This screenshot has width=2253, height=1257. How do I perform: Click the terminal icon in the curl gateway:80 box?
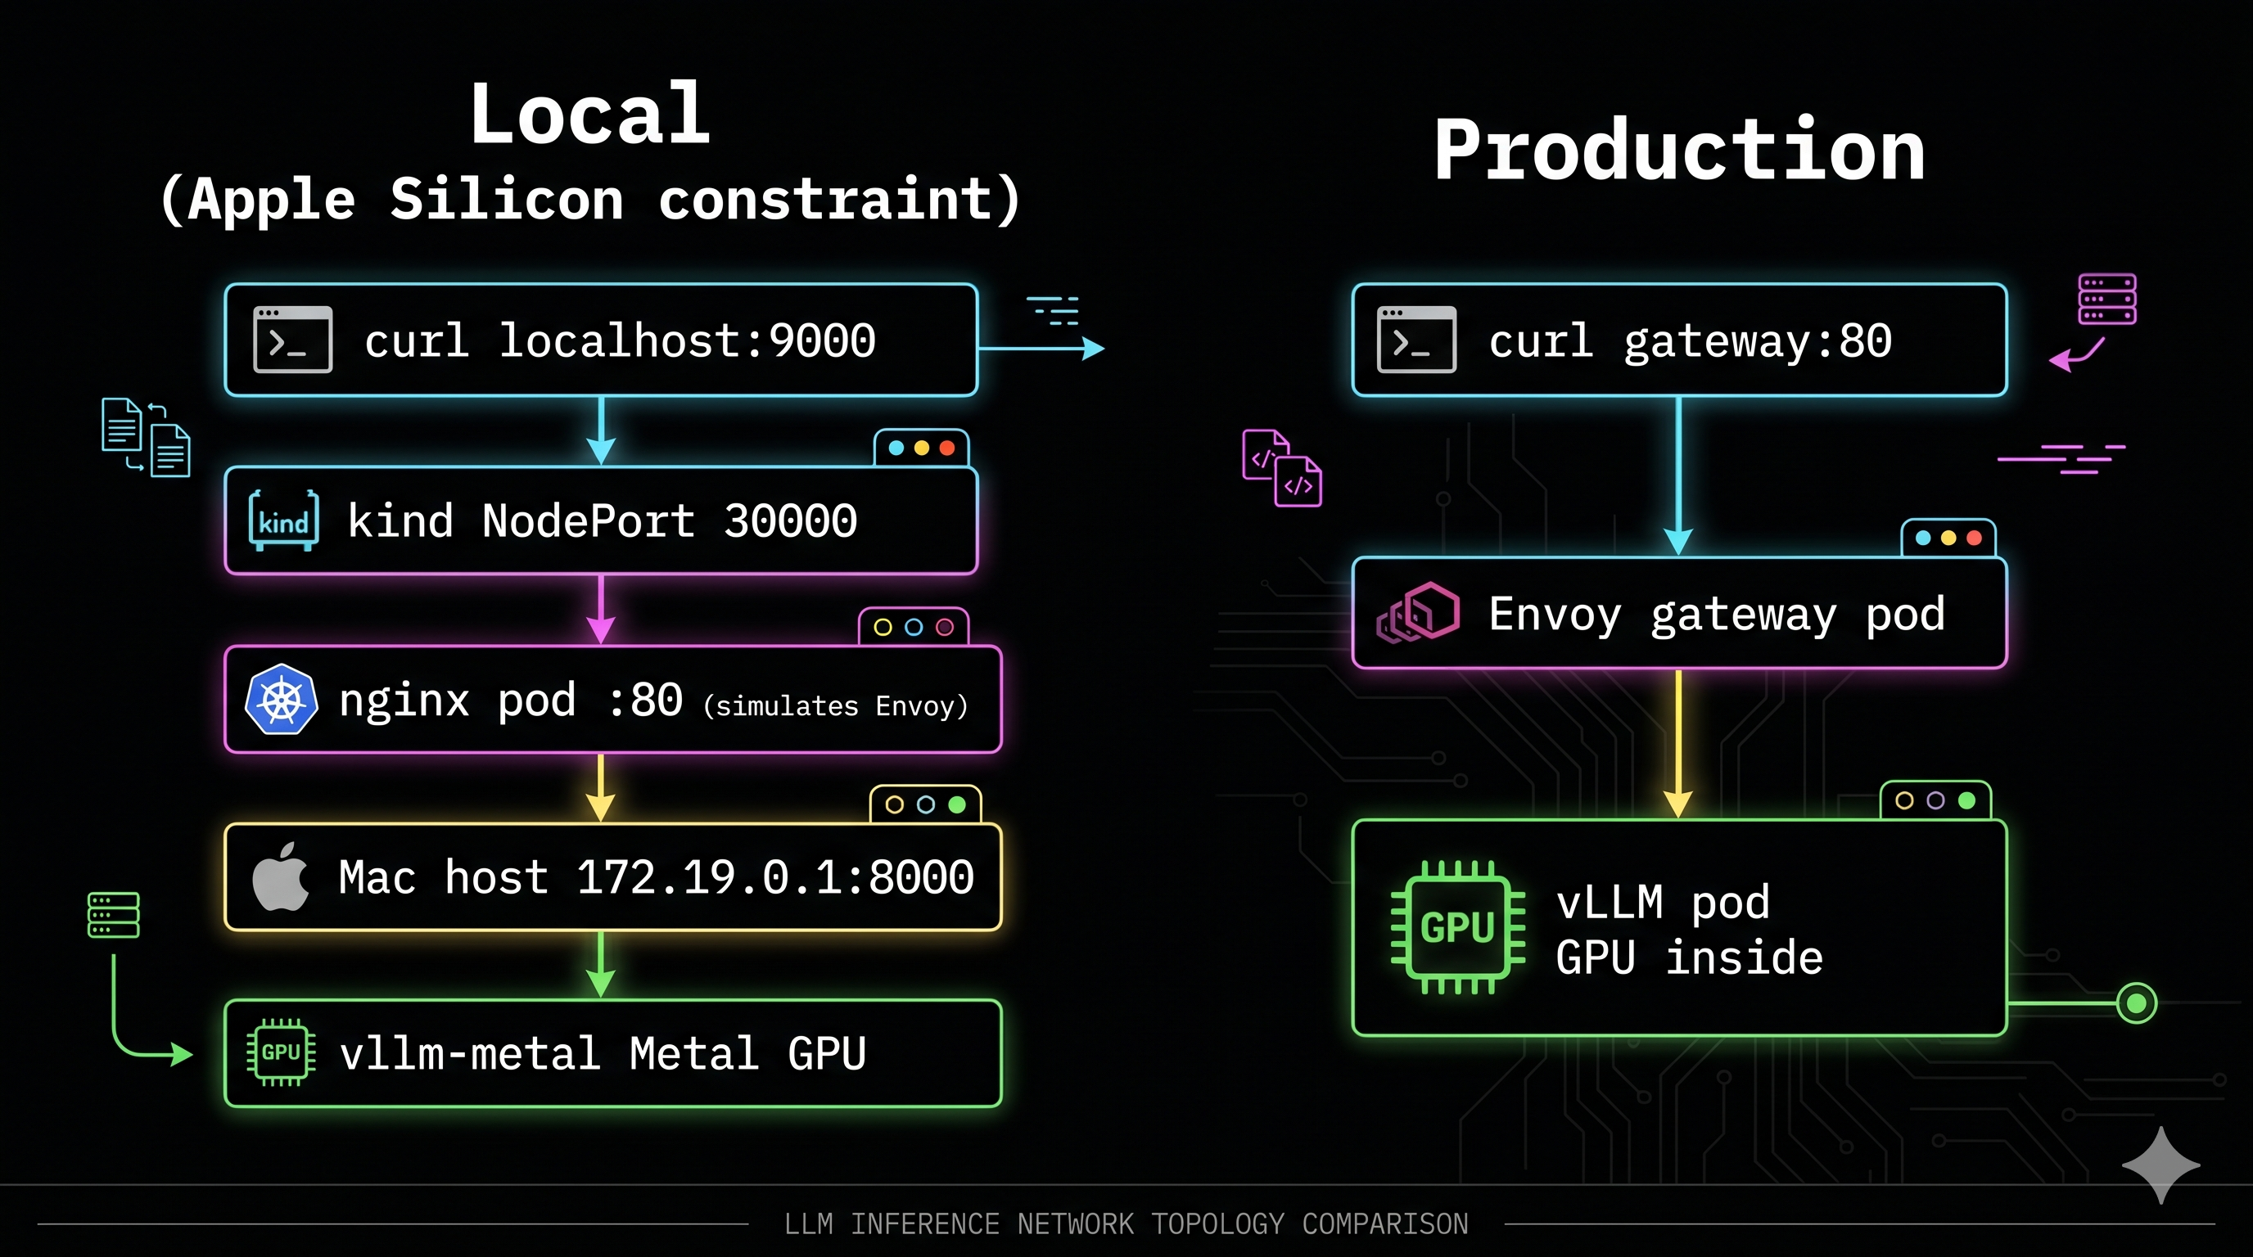(x=1416, y=339)
